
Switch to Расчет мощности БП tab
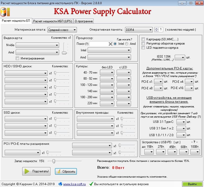tap(16, 21)
